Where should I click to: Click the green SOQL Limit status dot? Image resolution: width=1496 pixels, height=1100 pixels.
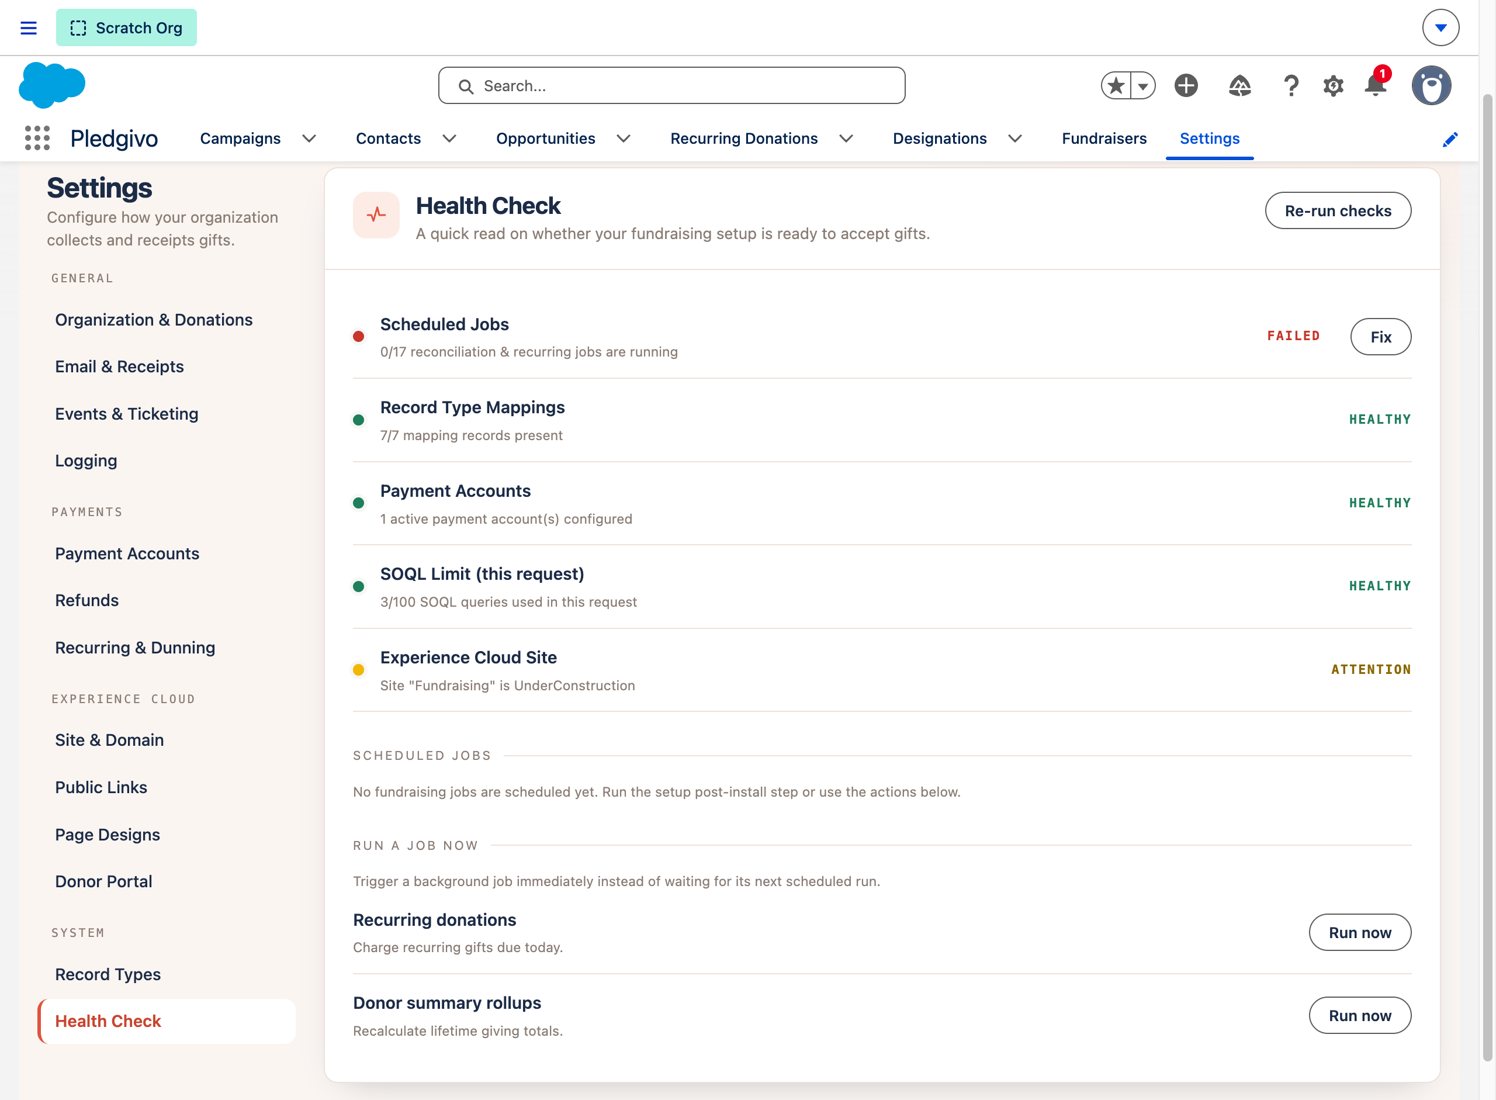358,587
